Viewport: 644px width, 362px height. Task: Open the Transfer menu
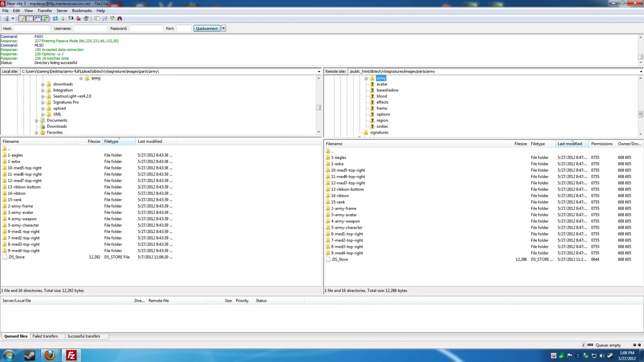[x=45, y=11]
